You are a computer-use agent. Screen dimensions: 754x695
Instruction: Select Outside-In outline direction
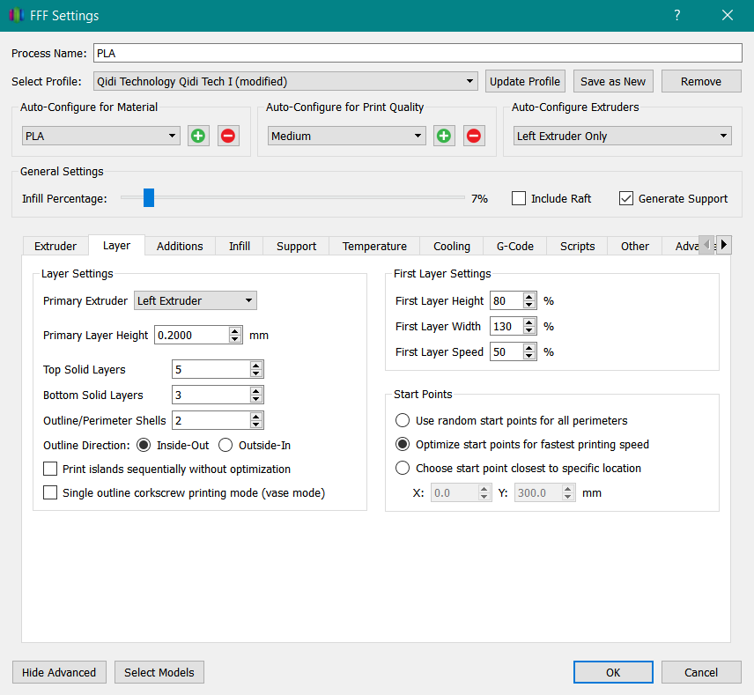[225, 446]
